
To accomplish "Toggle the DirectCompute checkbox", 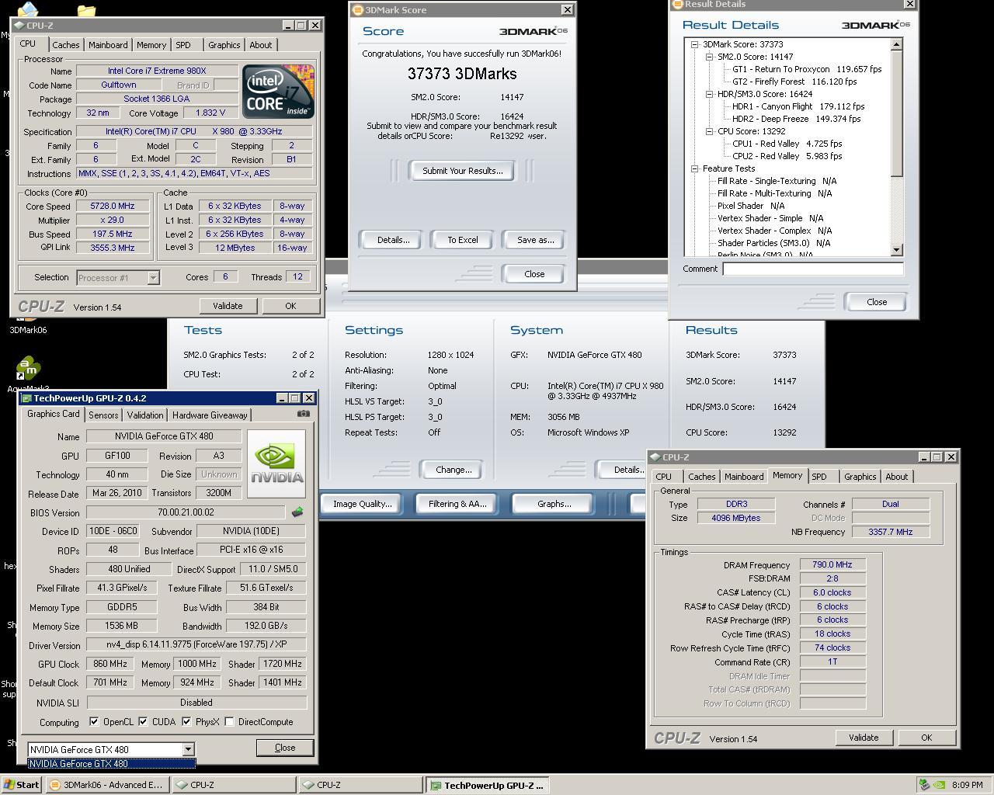I will click(x=229, y=721).
